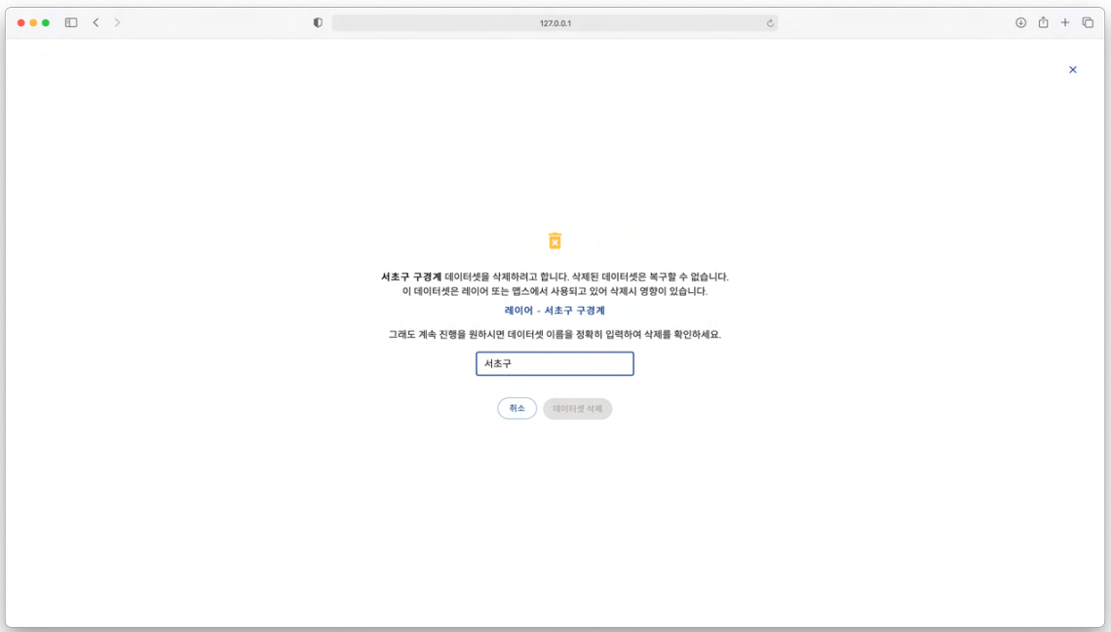Open the 레이어 - 서초구 구경계 link

[555, 311]
